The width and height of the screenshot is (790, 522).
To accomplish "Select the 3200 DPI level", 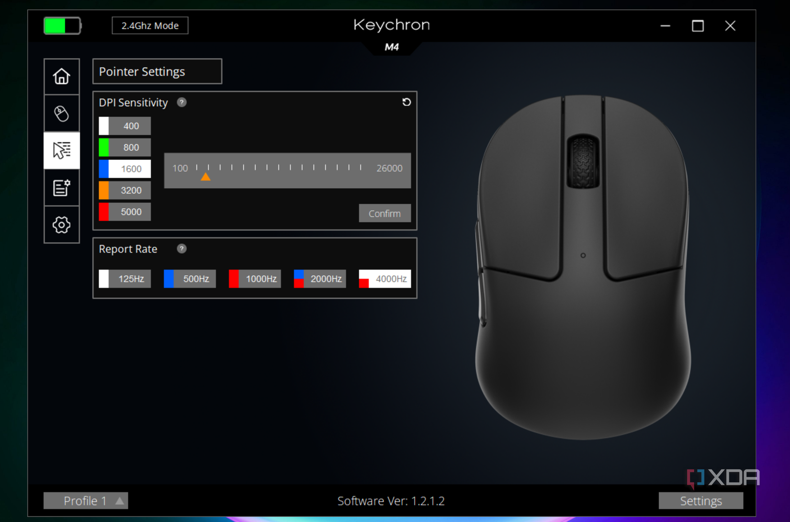I will click(x=124, y=190).
